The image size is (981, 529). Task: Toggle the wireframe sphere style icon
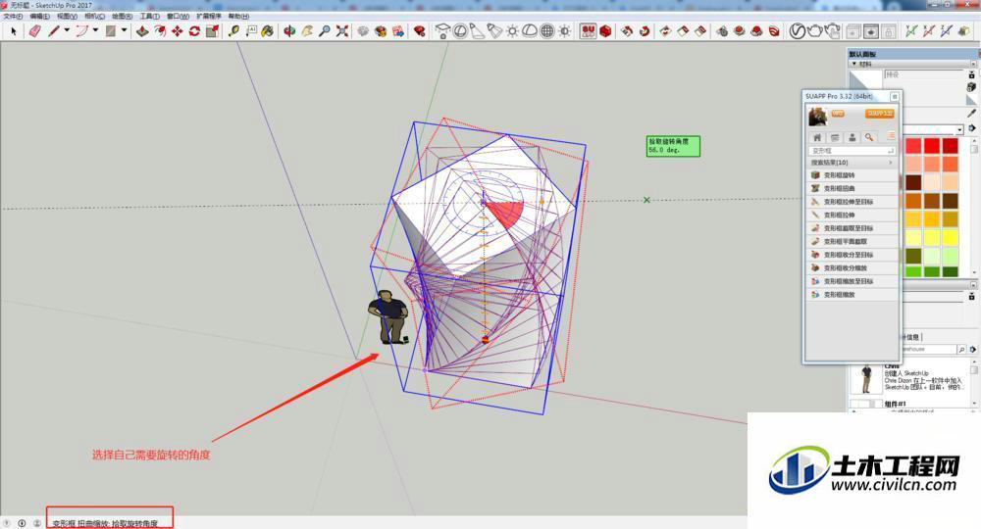pos(547,31)
